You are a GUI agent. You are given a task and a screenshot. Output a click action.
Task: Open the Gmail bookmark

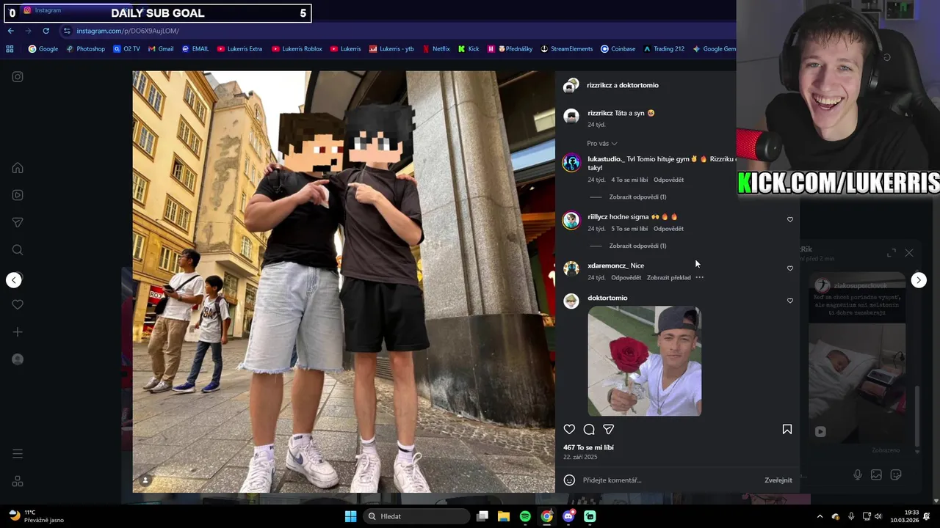(161, 49)
